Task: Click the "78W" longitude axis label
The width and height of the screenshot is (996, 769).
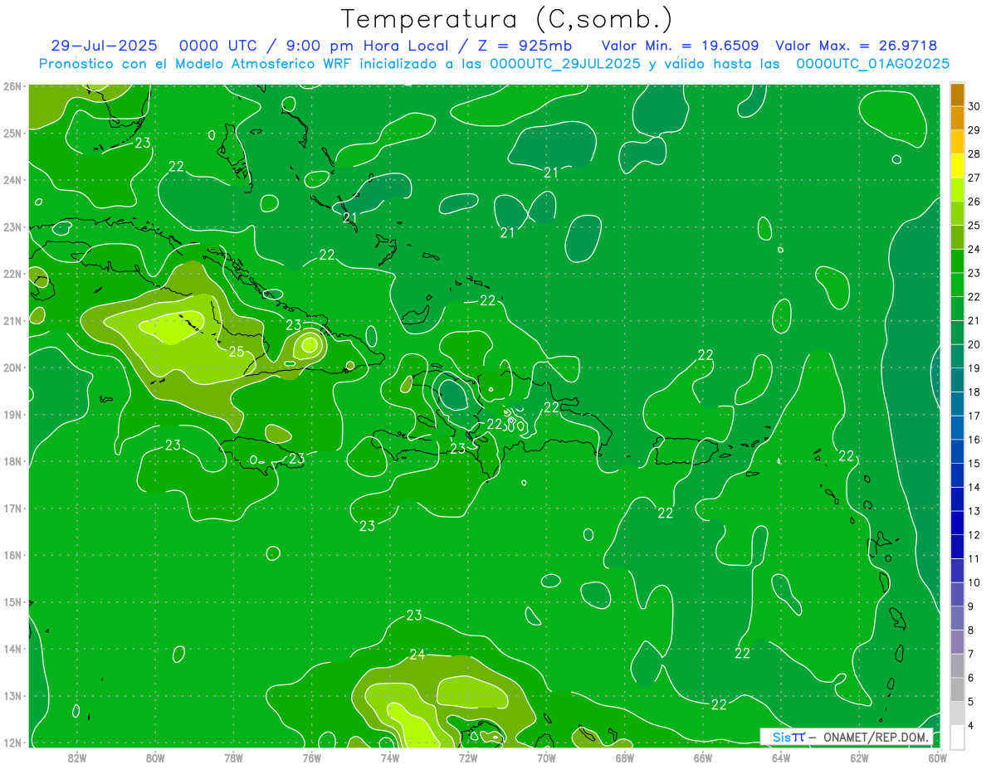Action: click(233, 758)
